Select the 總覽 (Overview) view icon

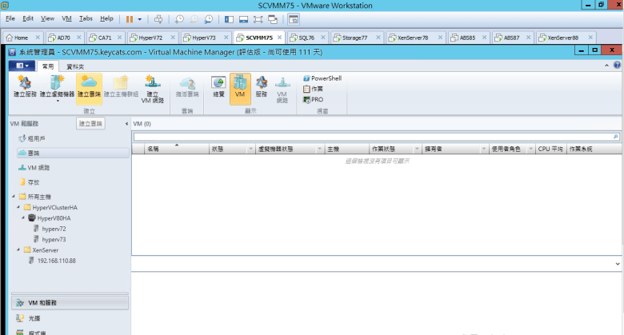click(218, 87)
